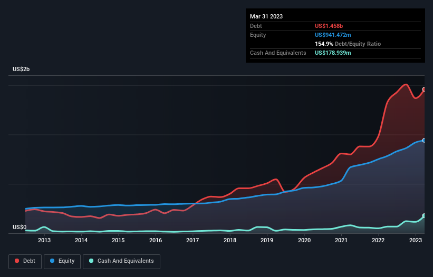This screenshot has width=433, height=277.
Task: Click the 2020 x-axis label
Action: point(304,240)
